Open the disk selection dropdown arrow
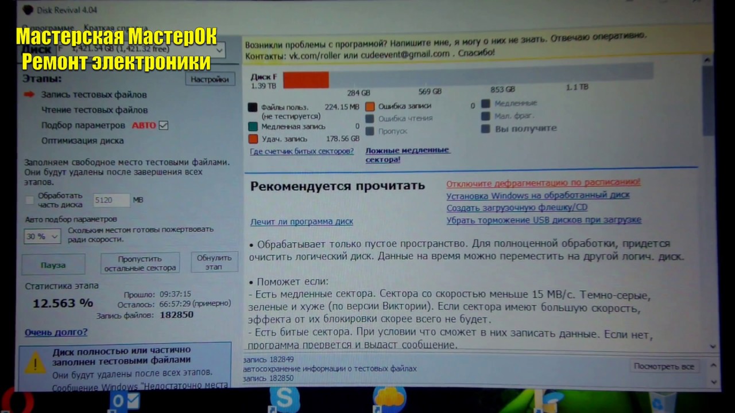 tap(219, 50)
